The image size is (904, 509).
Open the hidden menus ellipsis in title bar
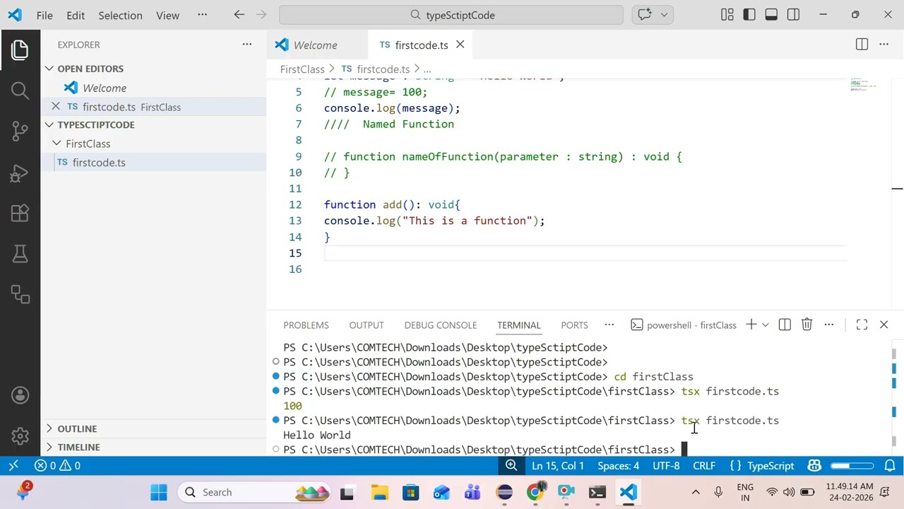[x=202, y=15]
